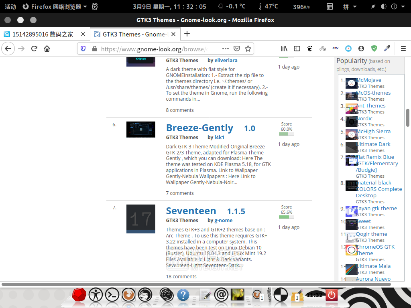This screenshot has width=411, height=308.
Task: Click the vertical page scrollbar
Action: 408,118
